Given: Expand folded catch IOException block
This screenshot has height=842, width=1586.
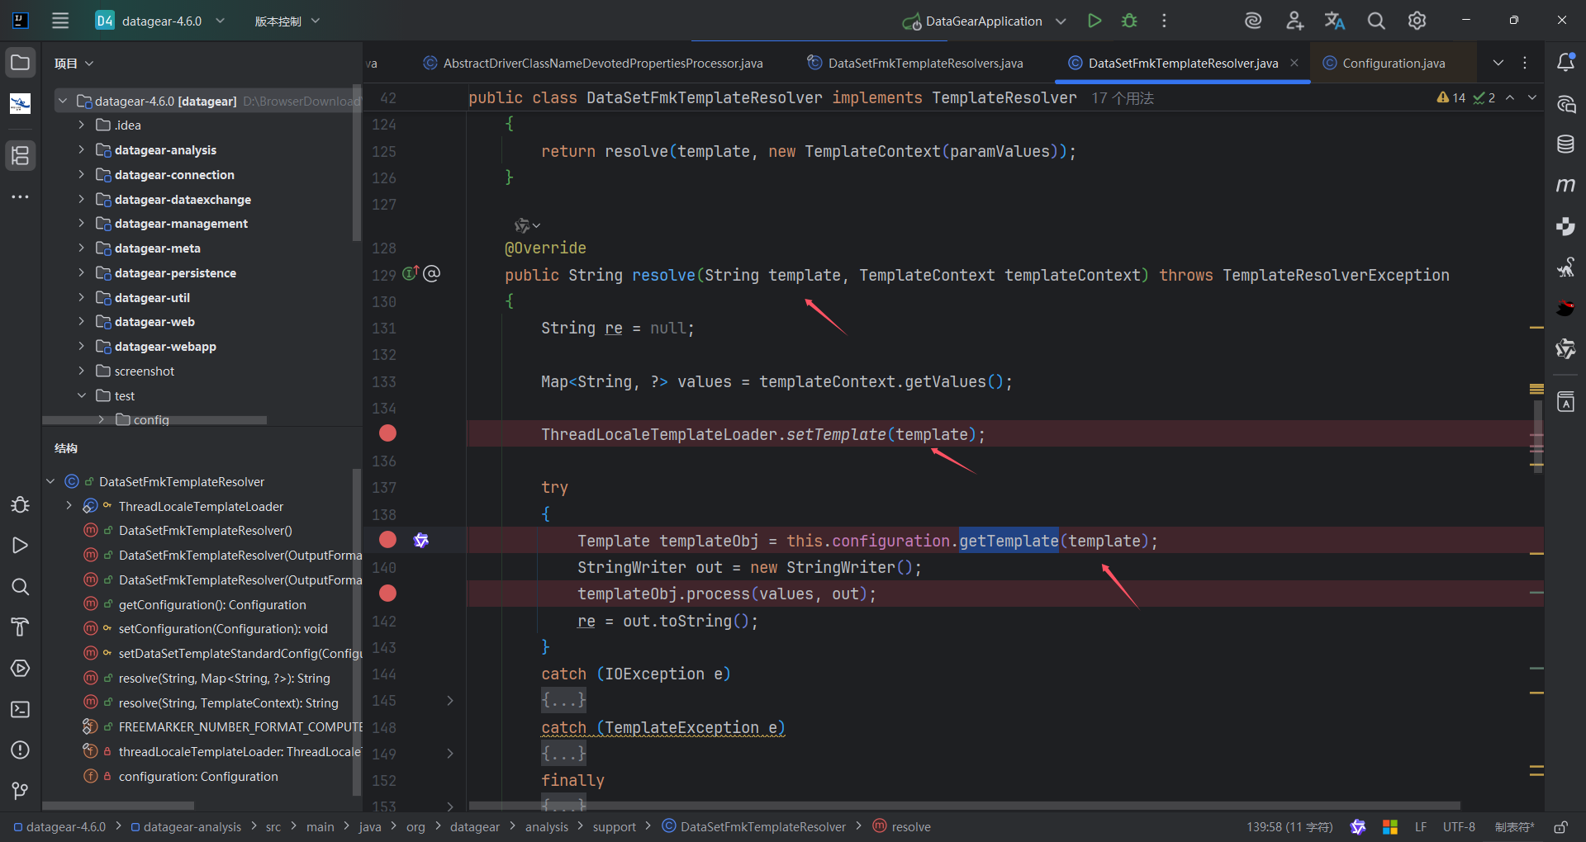Looking at the screenshot, I should point(450,701).
